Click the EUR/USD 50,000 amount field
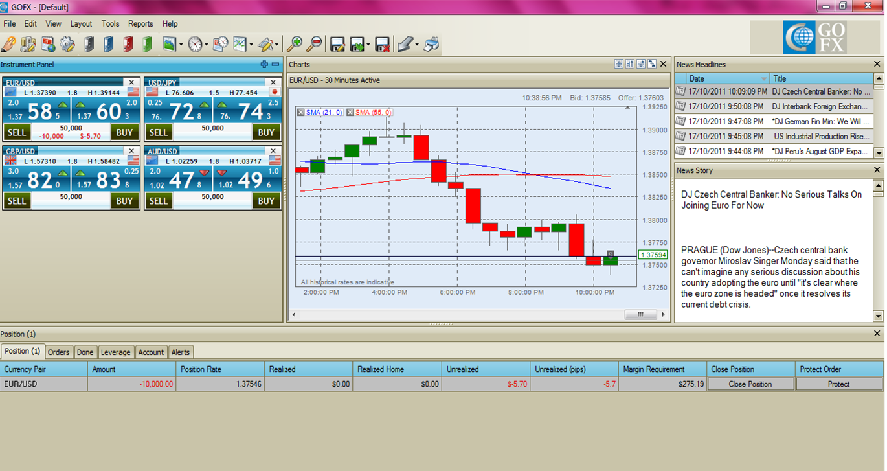Image resolution: width=887 pixels, height=471 pixels. tap(71, 128)
